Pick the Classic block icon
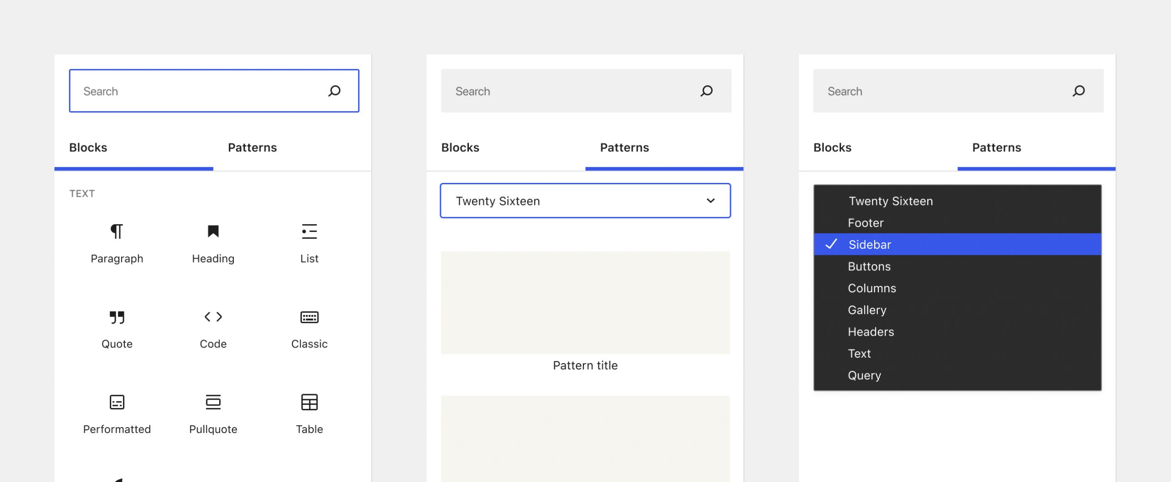Screen dimensions: 1171x482 point(309,317)
